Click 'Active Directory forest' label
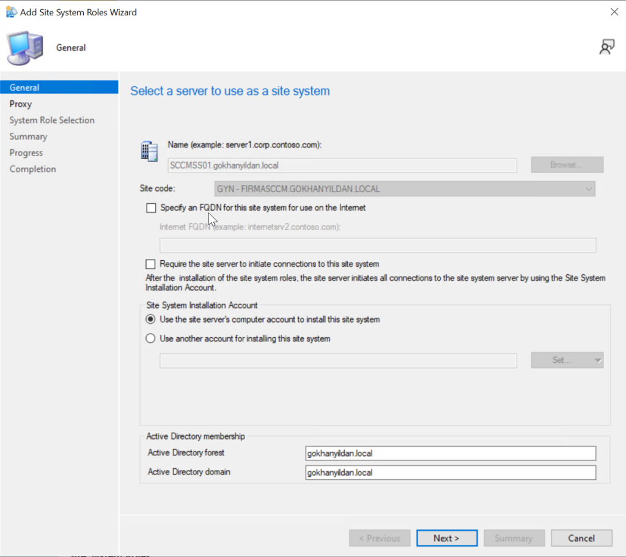Image resolution: width=626 pixels, height=557 pixels. coord(186,452)
